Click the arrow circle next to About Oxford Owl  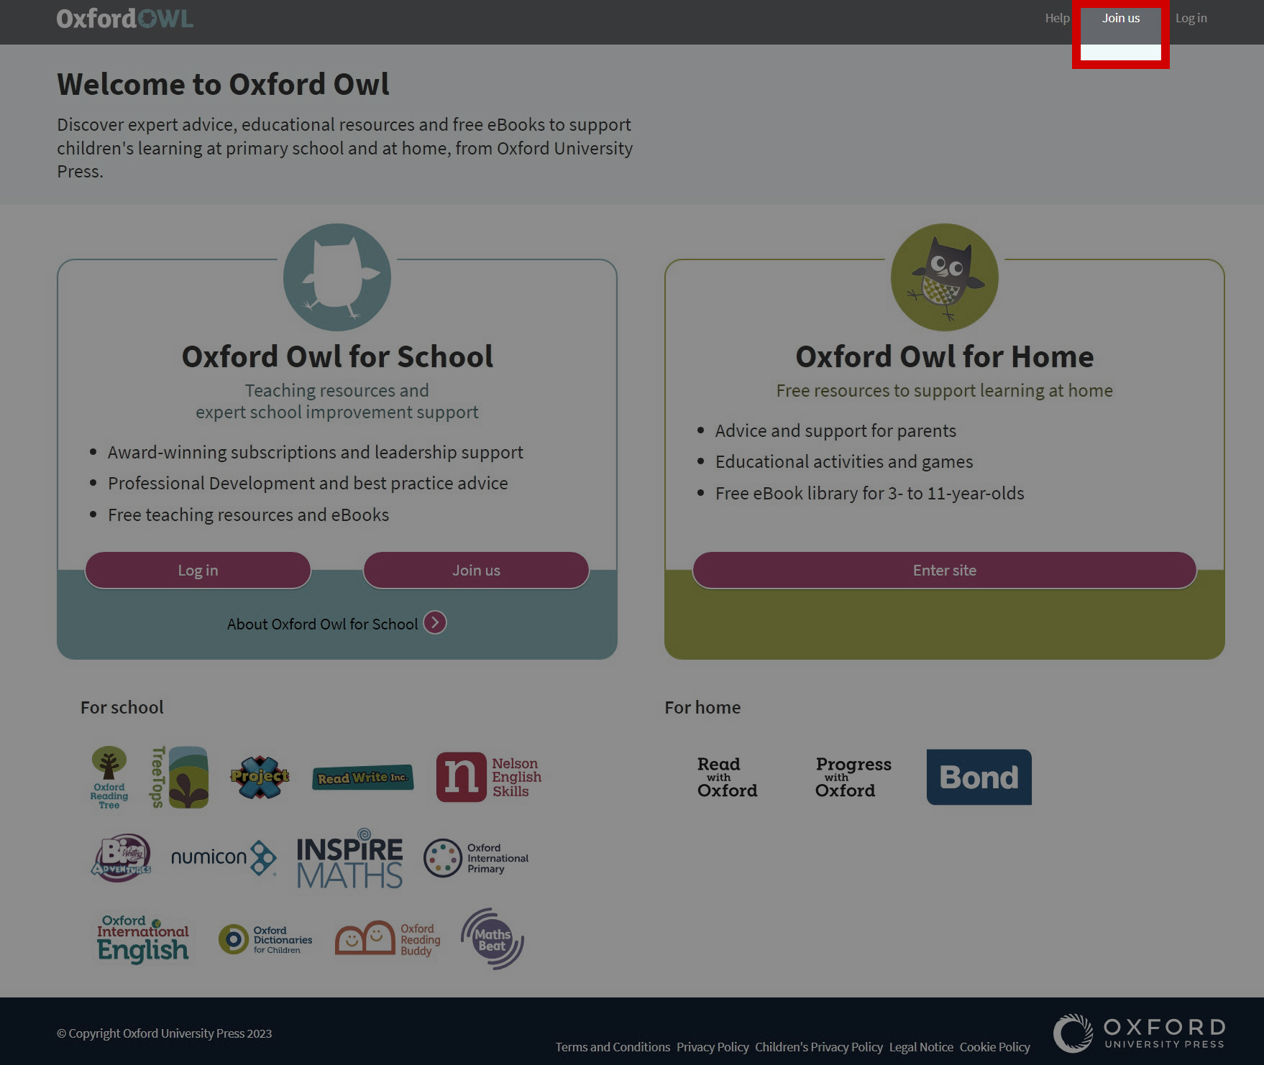tap(435, 622)
